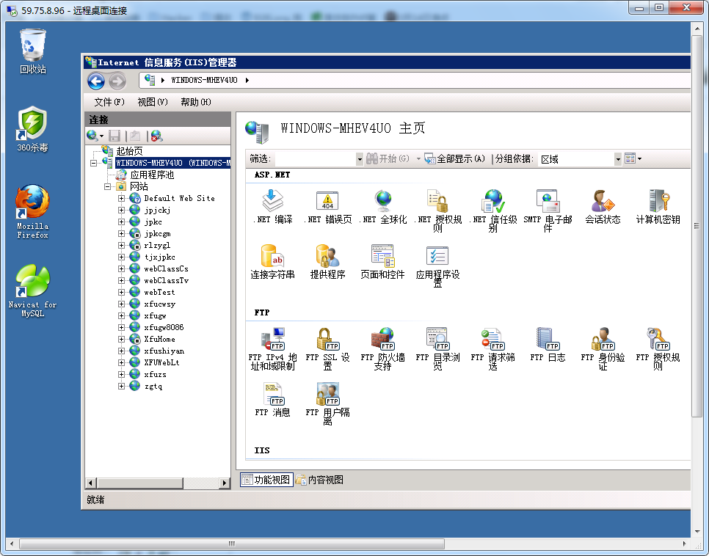Click the delete connection icon in 连接 toolbar
Image resolution: width=709 pixels, height=556 pixels.
tap(156, 136)
